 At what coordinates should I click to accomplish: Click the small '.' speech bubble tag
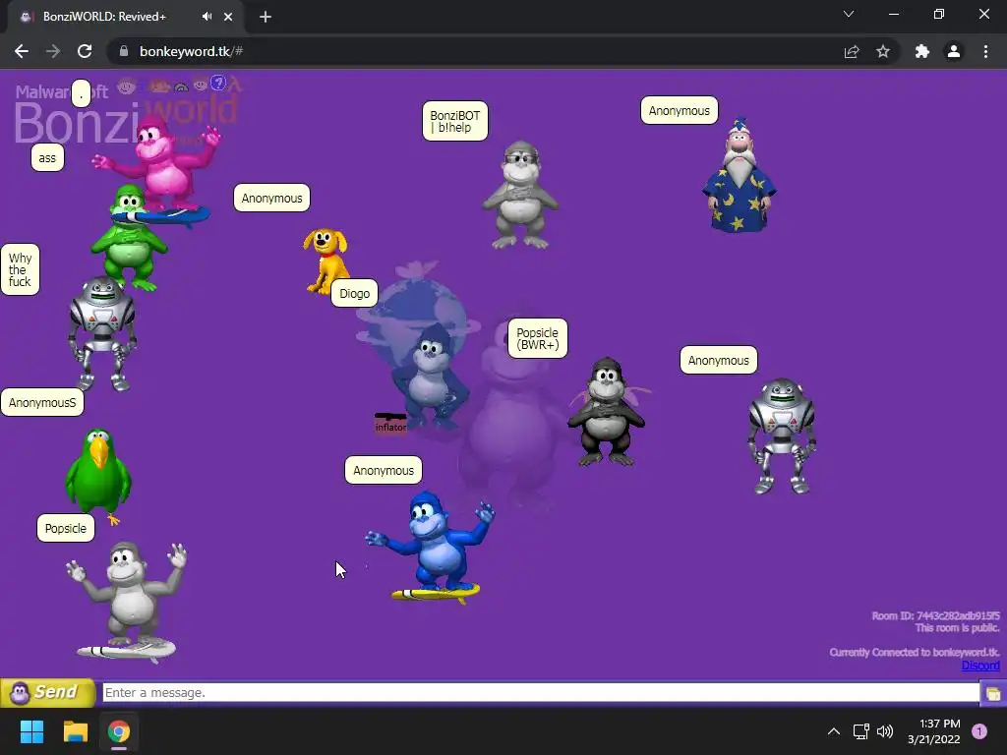tap(81, 93)
